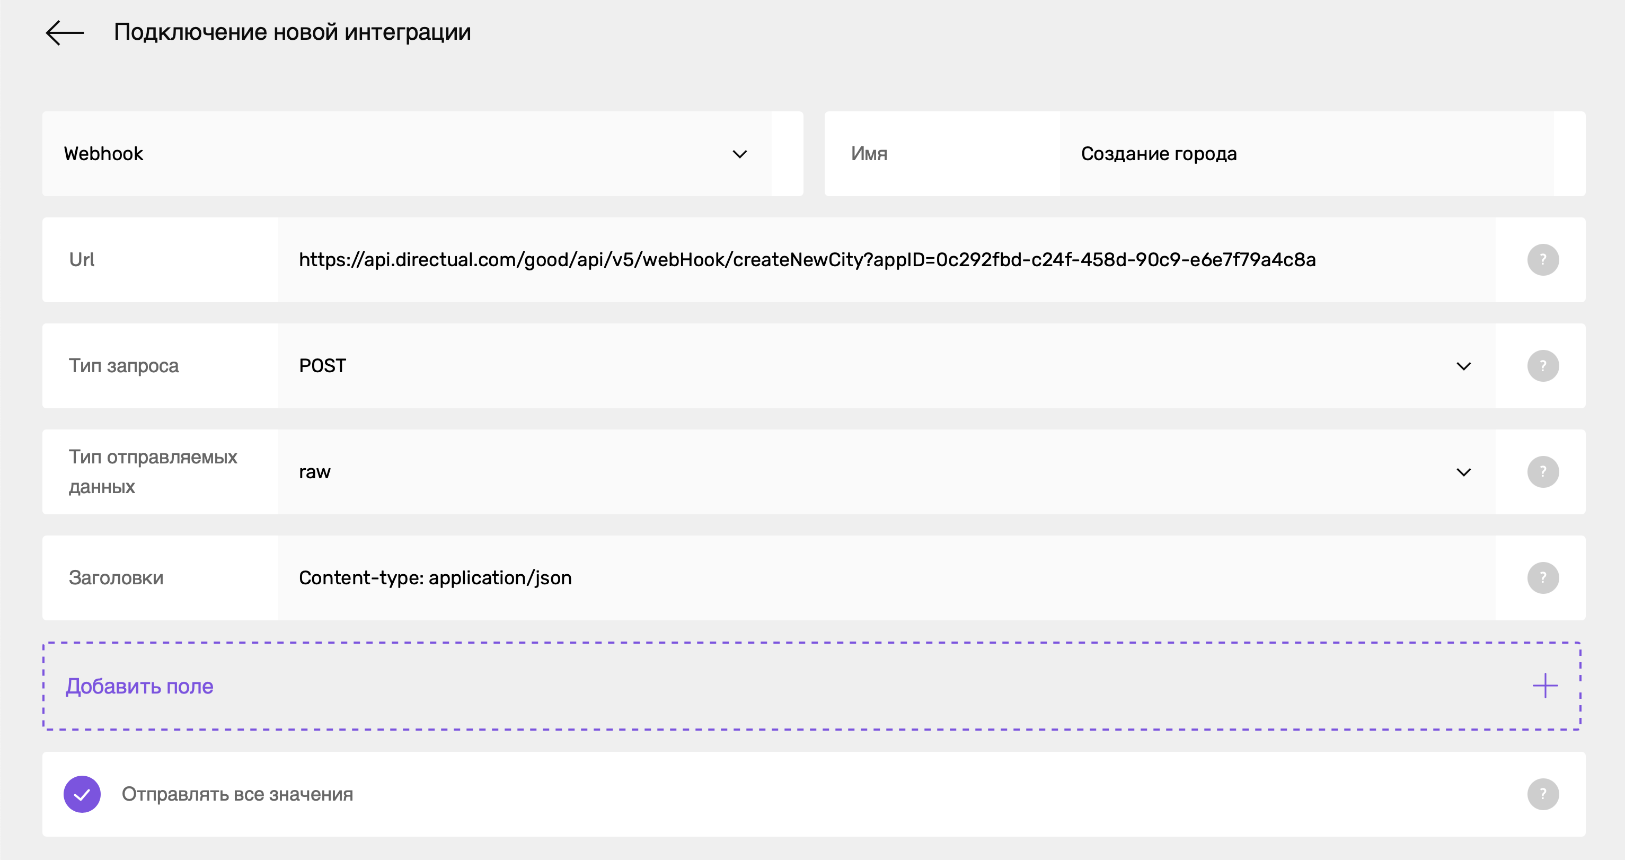The height and width of the screenshot is (860, 1625).
Task: Focus the Имя field with Создание города
Action: click(1306, 153)
